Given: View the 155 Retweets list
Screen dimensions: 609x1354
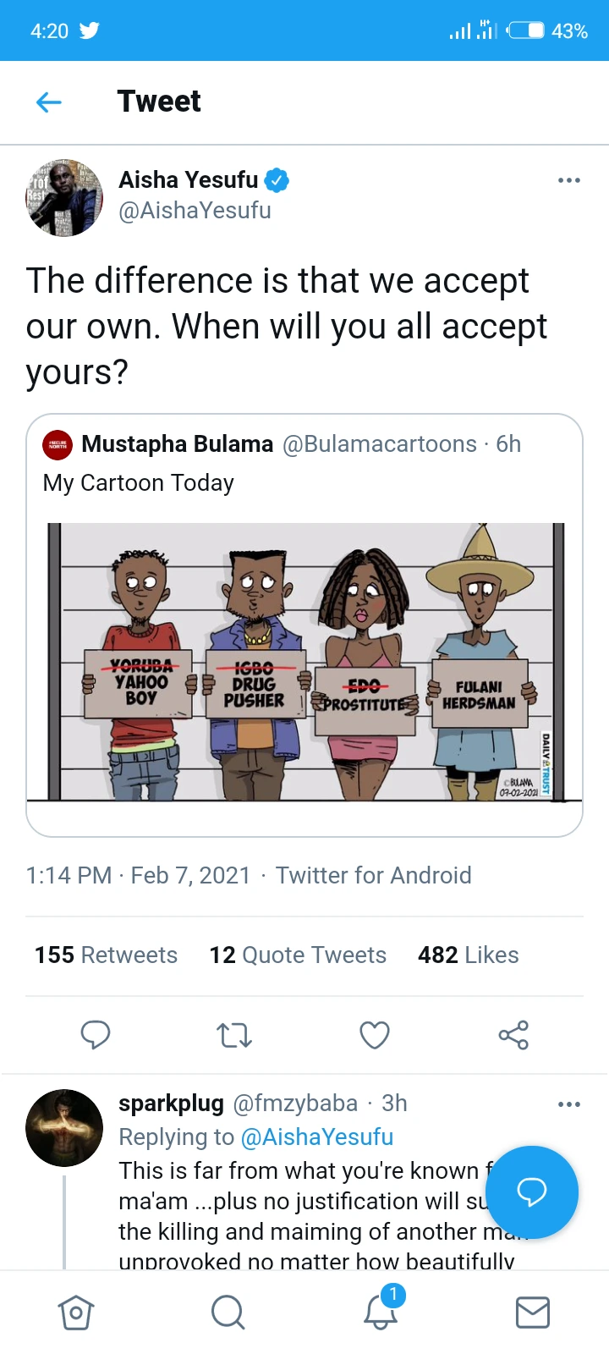Looking at the screenshot, I should click(x=106, y=955).
